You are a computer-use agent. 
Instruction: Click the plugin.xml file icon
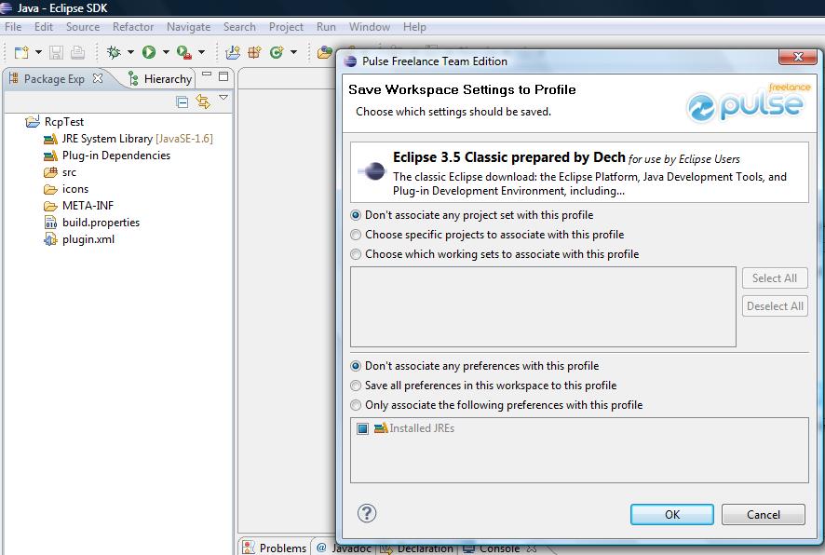pyautogui.click(x=50, y=239)
